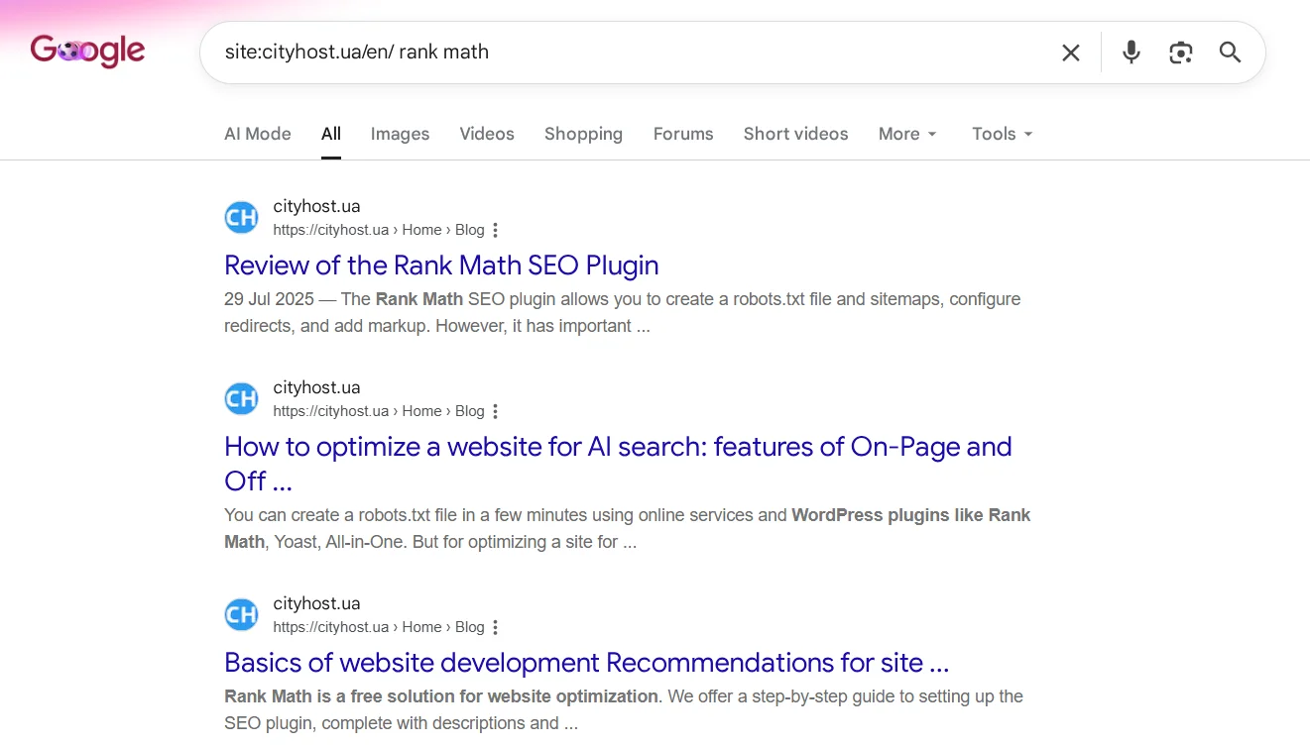Click breadcrumb URL above AI search optimization result

(x=379, y=411)
